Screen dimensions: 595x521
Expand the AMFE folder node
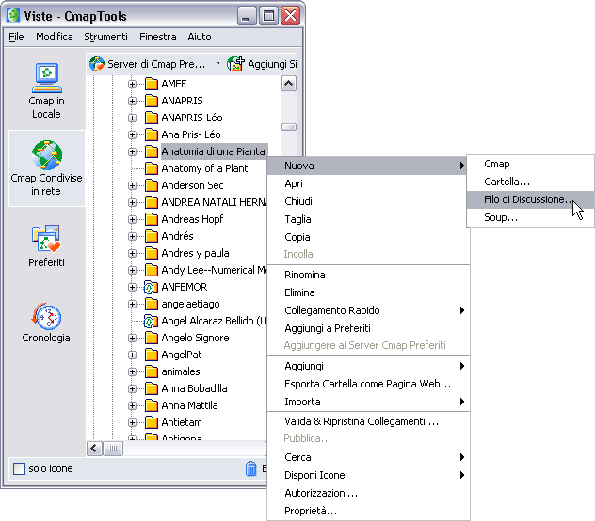click(x=132, y=85)
